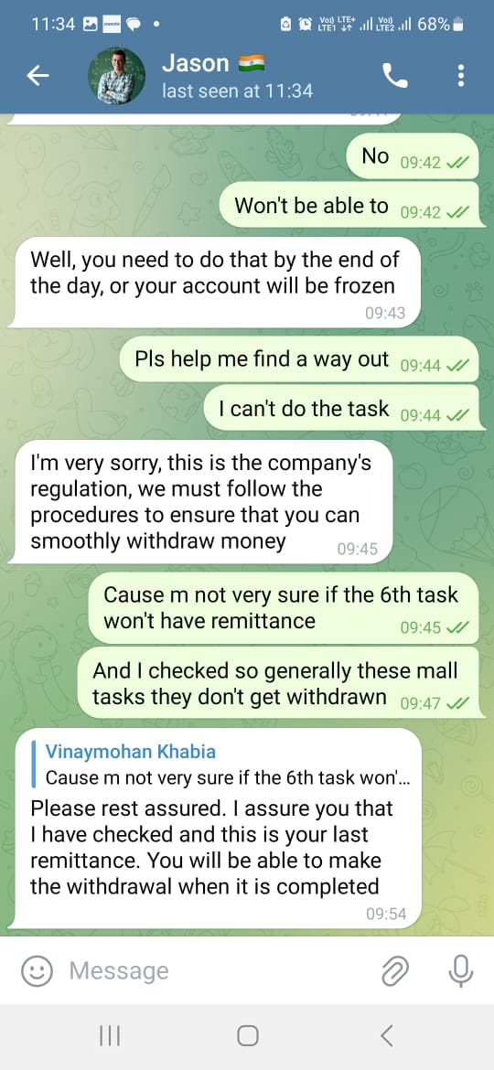Tap the "account will be frozen" message

coord(217,283)
